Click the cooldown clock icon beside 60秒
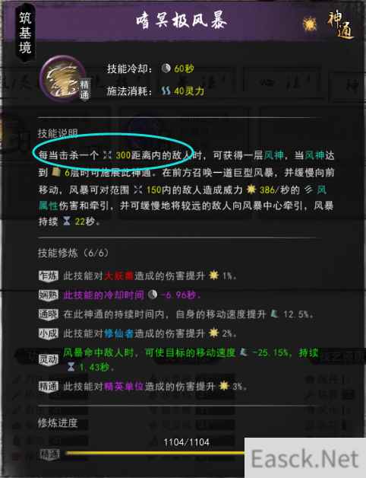Viewport: 366px width, 478px height. coord(166,68)
